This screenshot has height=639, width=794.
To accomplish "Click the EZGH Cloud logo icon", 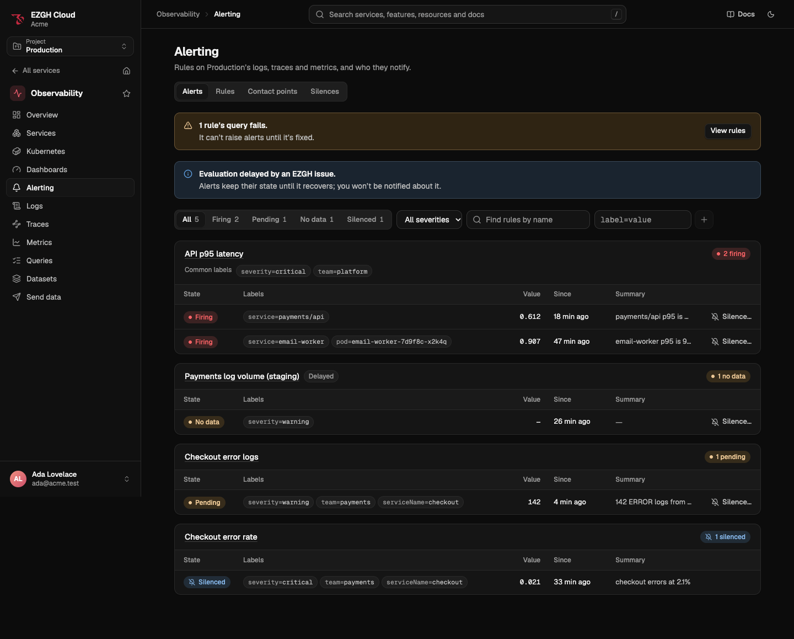I will [18, 19].
